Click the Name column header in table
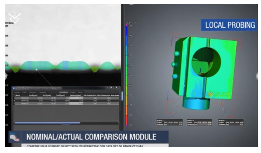Screen dimensions: 261x153 (x=18, y=95)
